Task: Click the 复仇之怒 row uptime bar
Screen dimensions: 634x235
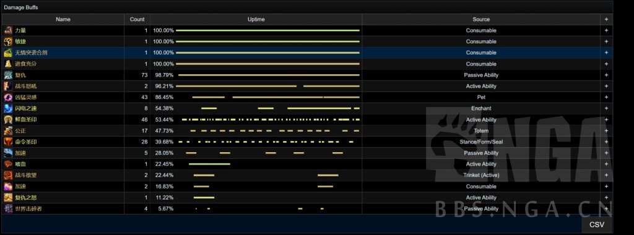Action: point(204,197)
